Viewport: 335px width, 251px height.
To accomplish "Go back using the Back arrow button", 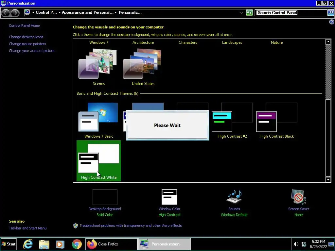I will coord(6,13).
